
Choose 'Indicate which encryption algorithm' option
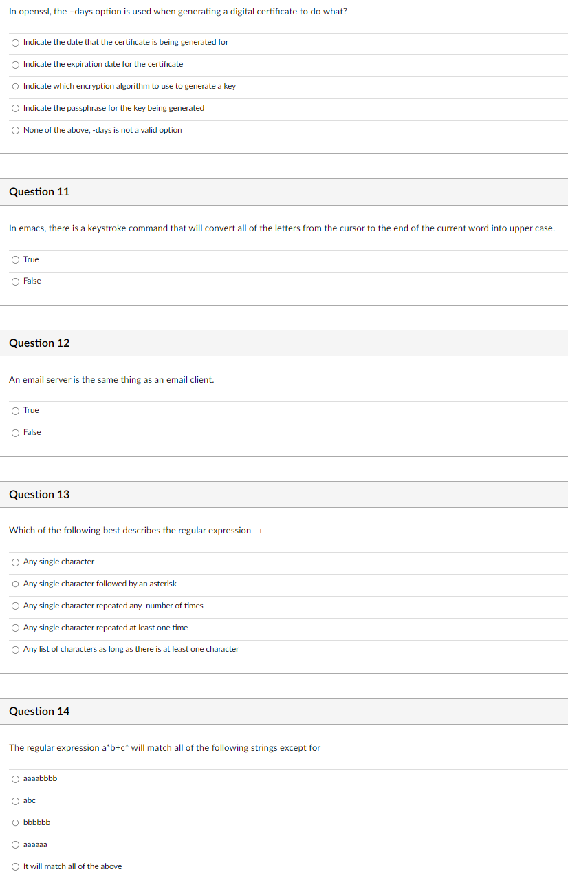pyautogui.click(x=15, y=86)
